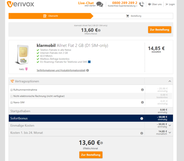This screenshot has height=161, width=184.
Task: Expand Kosten 1. bis 24. Monat chevron
Action: click(x=170, y=132)
